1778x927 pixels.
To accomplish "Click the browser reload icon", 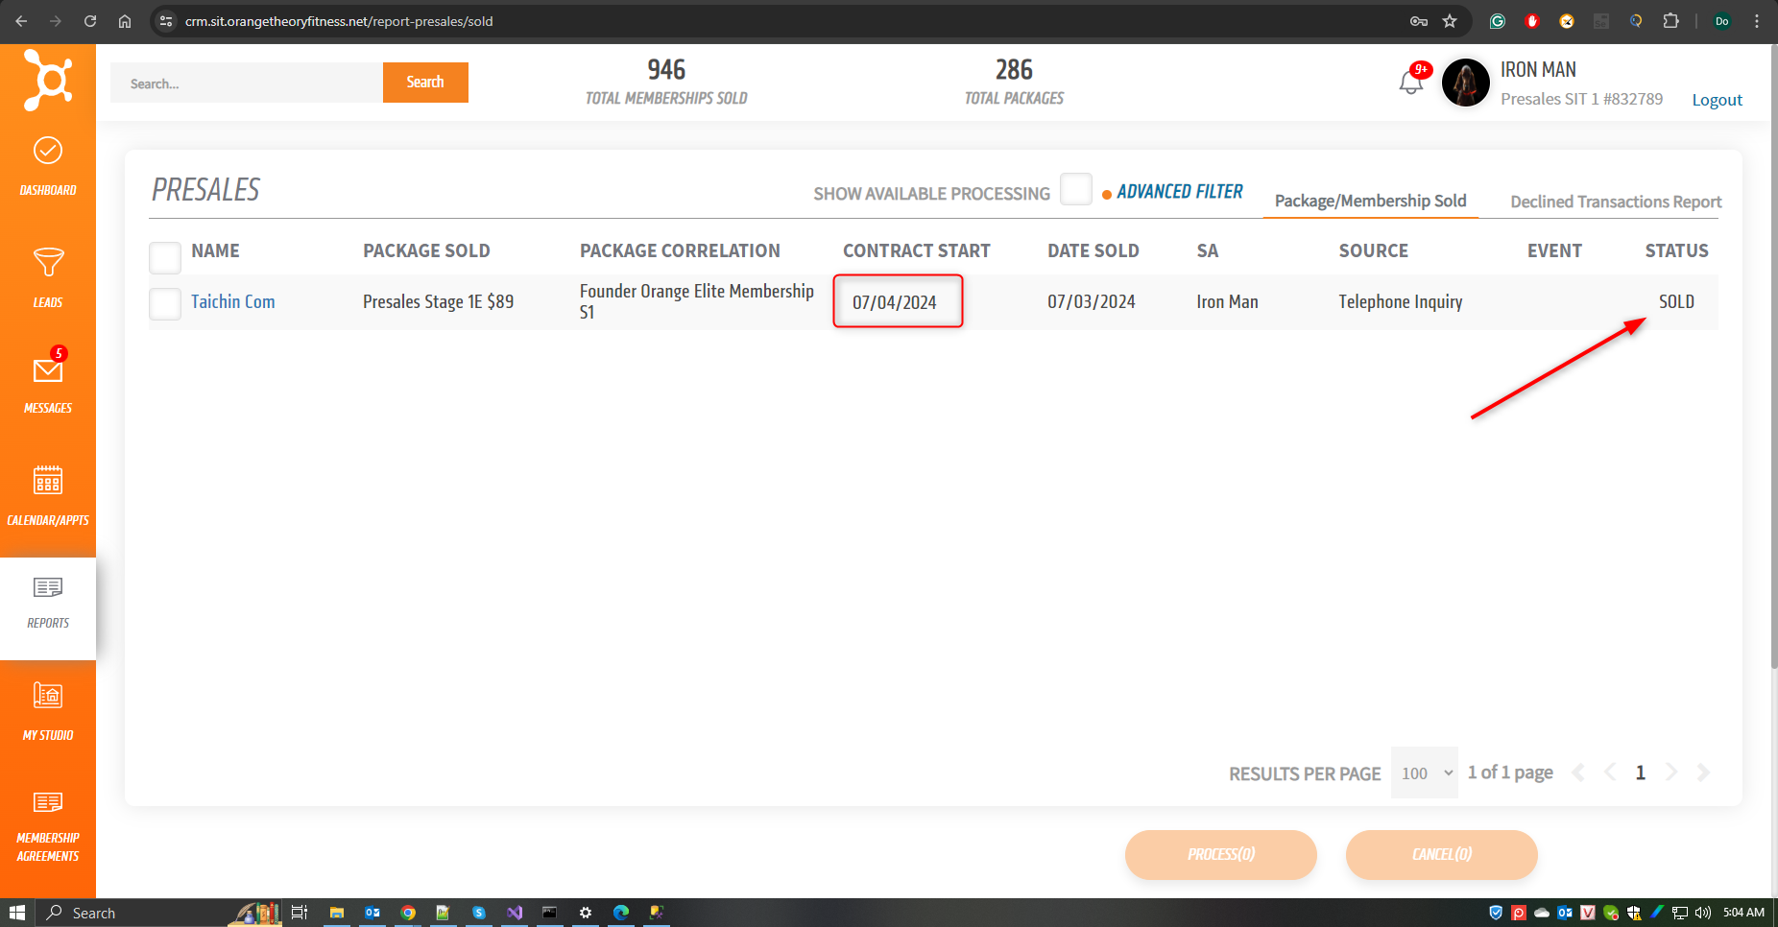I will coord(90,21).
